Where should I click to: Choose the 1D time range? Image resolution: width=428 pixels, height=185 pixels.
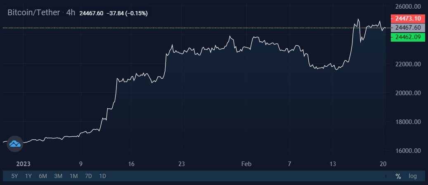102,176
